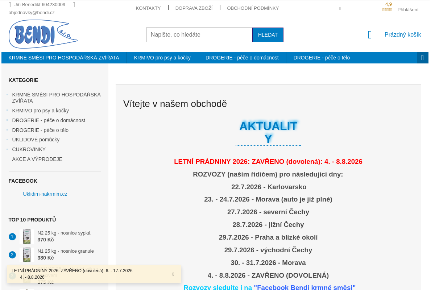Viewport: 435px width, 290px height.
Task: Open DOPRAVA ZBOŽÍ page
Action: point(194,8)
